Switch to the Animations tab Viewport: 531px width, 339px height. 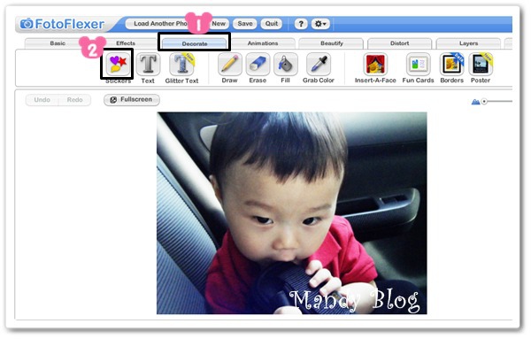pyautogui.click(x=263, y=43)
